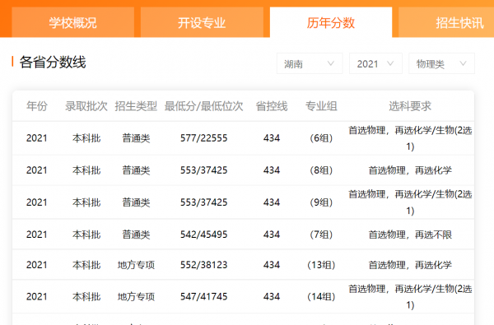Click the 录取批次 column header
This screenshot has height=325, width=494.
coord(86,106)
